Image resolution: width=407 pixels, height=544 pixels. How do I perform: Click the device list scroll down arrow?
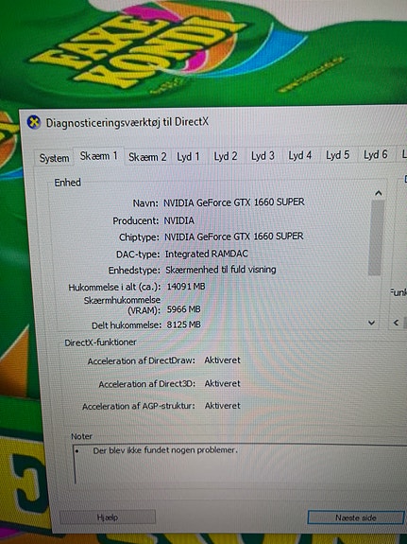tap(371, 323)
